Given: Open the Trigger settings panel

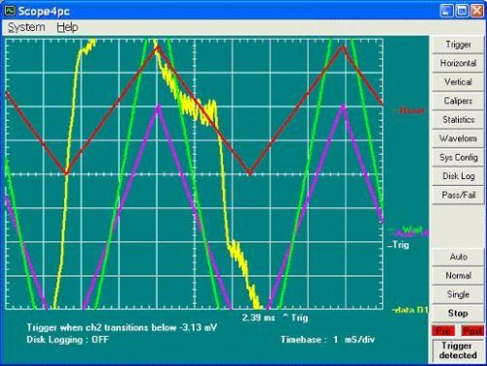Looking at the screenshot, I should point(458,45).
